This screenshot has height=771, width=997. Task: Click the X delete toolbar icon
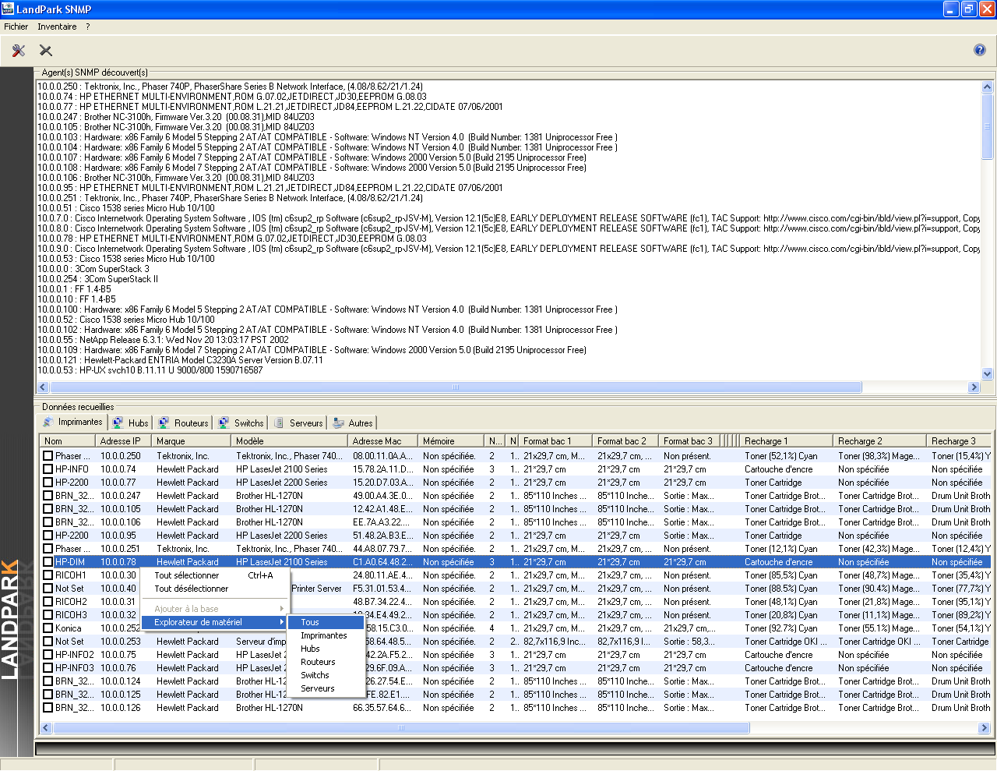click(x=46, y=50)
